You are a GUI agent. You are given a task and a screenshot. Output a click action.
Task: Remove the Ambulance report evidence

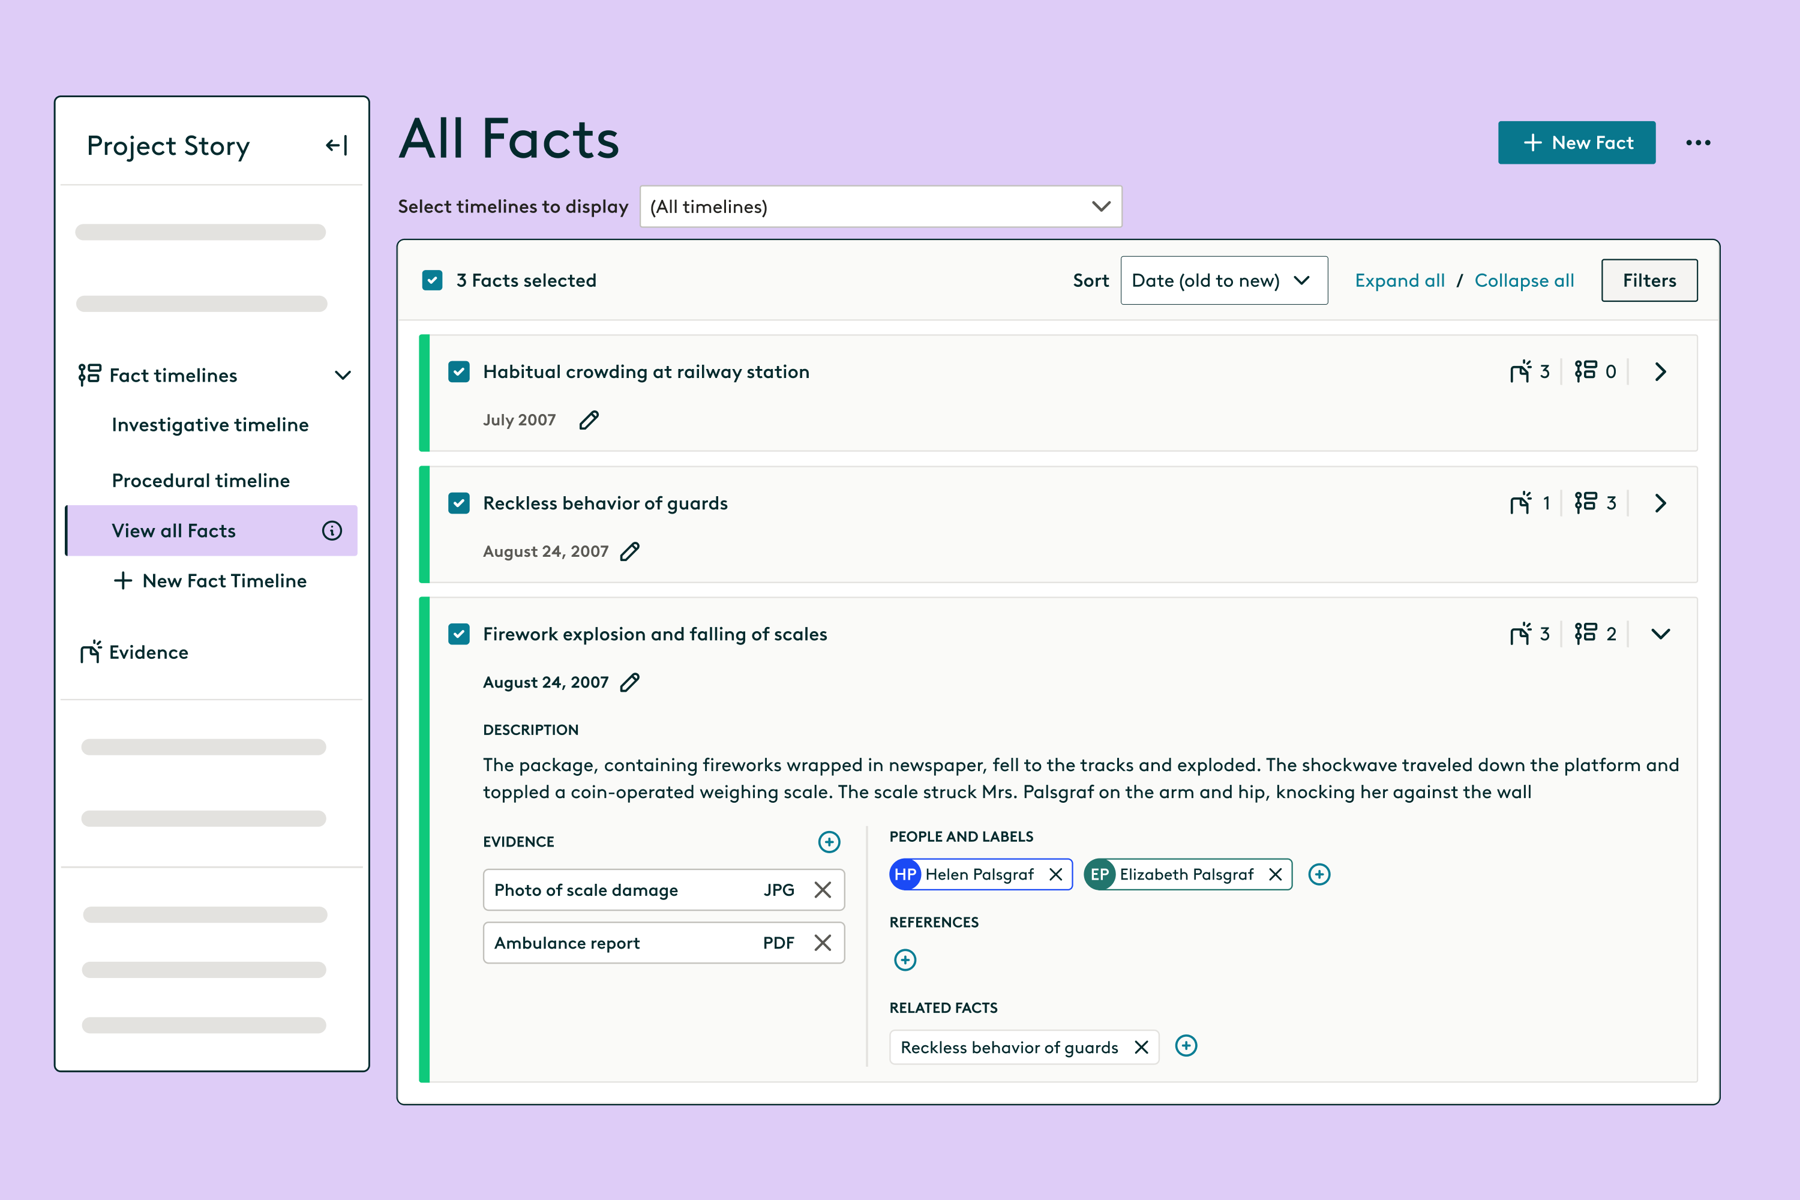tap(823, 943)
